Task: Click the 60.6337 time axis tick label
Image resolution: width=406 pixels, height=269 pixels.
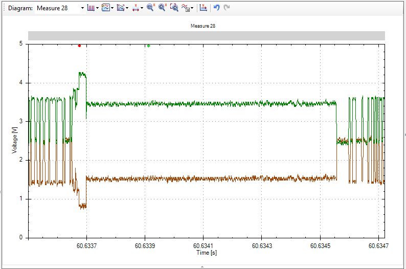Action: click(x=86, y=245)
